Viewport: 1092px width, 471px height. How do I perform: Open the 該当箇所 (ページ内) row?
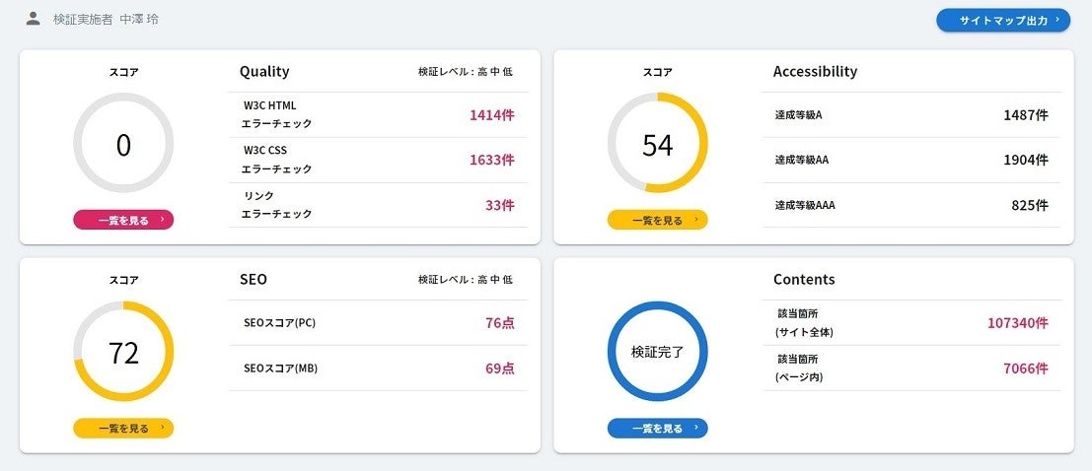tap(911, 369)
